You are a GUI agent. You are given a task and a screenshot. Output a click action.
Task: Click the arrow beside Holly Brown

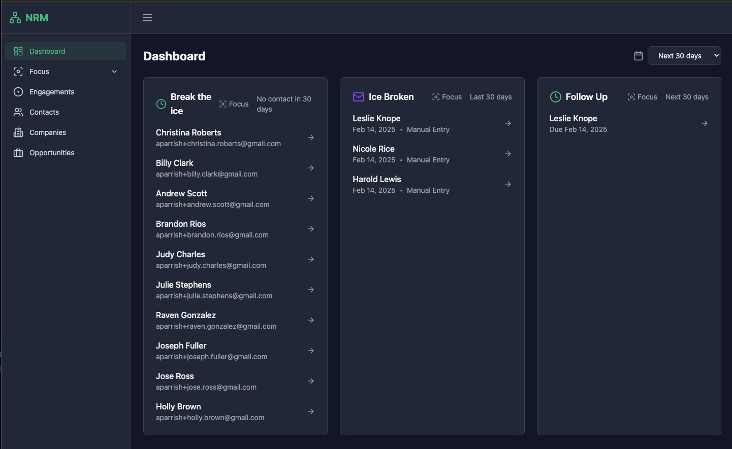[310, 411]
